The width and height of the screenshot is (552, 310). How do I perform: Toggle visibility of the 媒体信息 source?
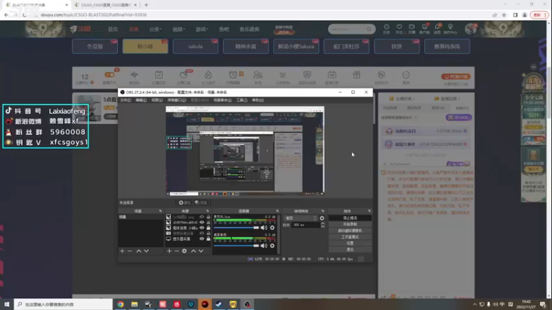201,228
